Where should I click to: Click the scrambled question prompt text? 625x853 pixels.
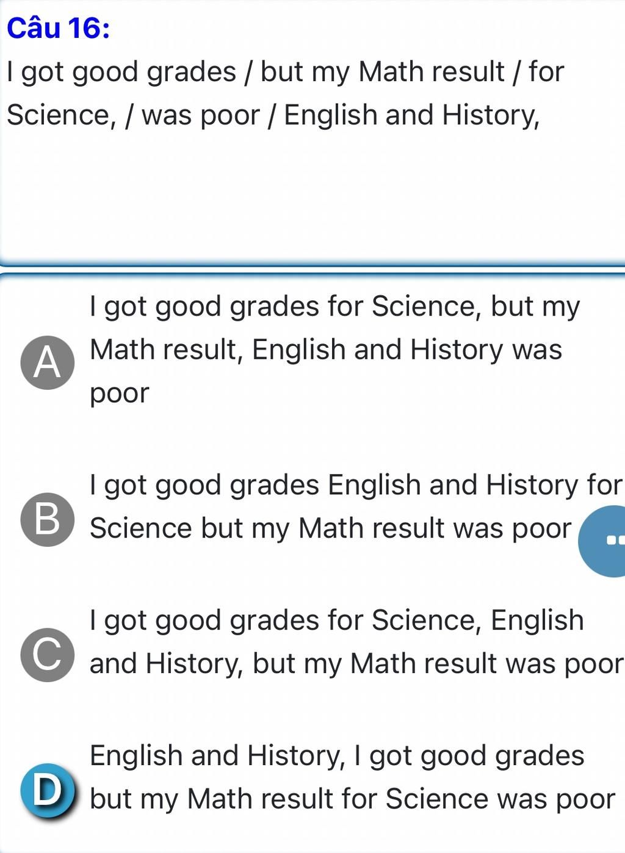point(286,93)
